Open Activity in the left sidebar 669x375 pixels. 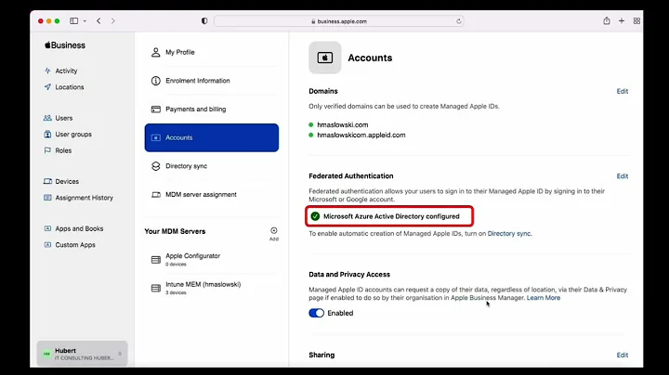coord(66,71)
